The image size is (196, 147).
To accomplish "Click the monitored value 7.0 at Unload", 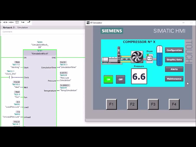I will [x=18, y=112].
